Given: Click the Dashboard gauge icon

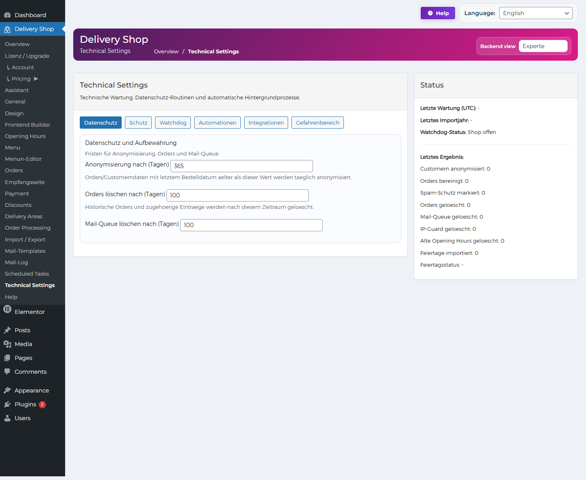Looking at the screenshot, I should (x=7, y=15).
